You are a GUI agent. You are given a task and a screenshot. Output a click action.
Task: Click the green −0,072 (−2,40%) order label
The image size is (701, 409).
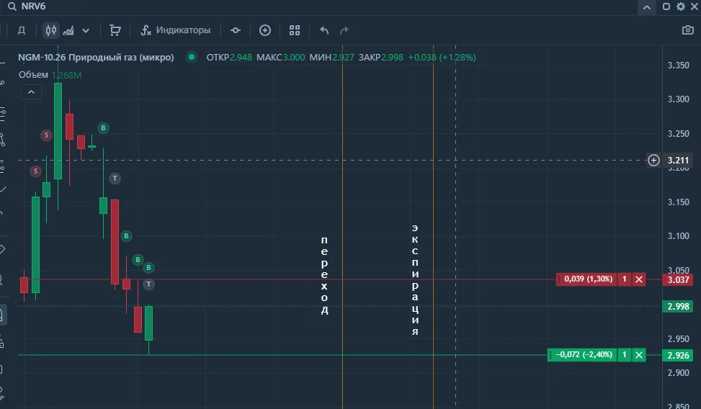click(584, 355)
